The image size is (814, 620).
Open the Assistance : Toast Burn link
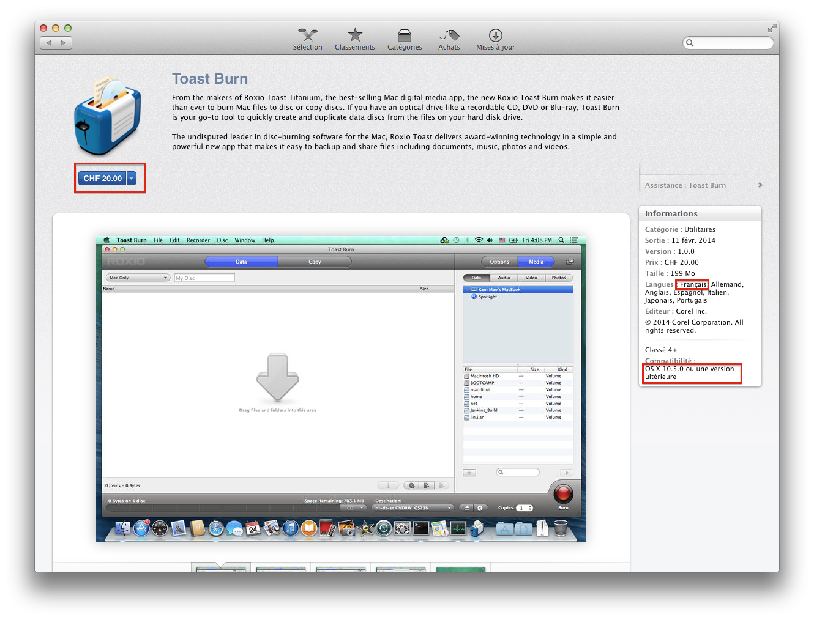[685, 185]
